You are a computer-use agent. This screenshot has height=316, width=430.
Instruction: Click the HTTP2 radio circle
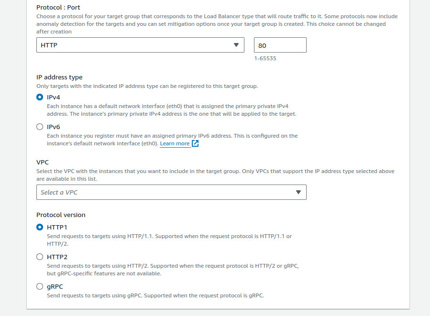(x=40, y=257)
